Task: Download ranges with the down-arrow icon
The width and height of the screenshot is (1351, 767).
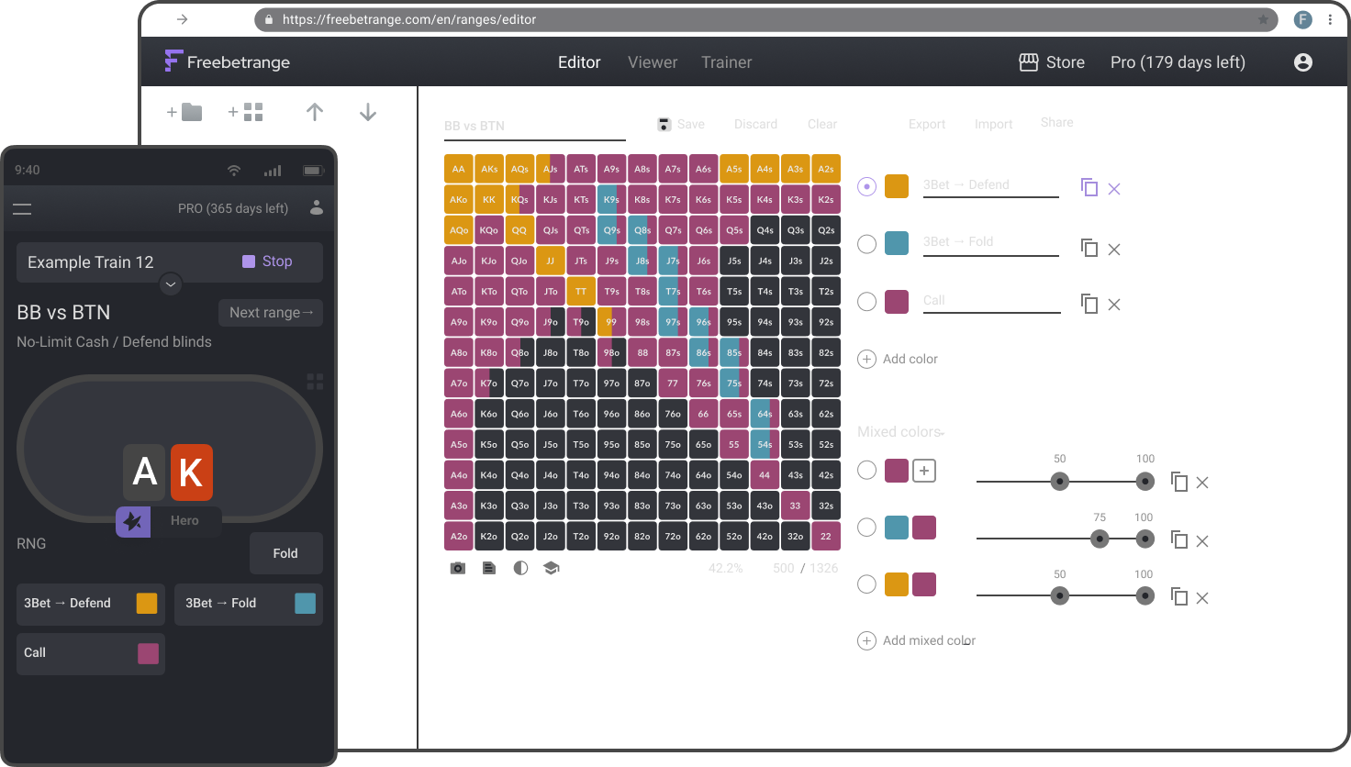Action: 367,111
